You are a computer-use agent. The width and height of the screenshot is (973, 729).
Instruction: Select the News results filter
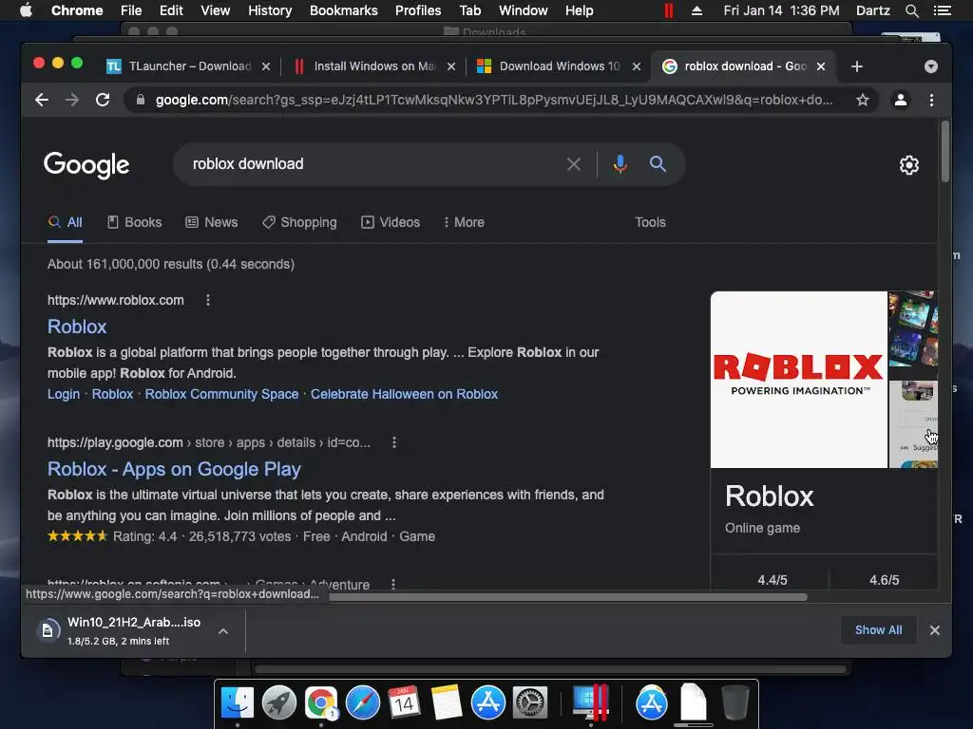(x=212, y=222)
